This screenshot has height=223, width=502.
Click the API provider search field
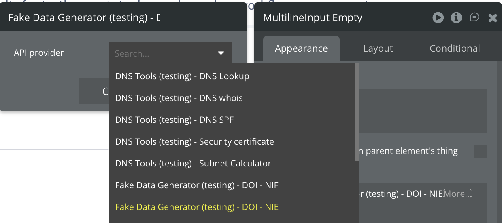162,53
